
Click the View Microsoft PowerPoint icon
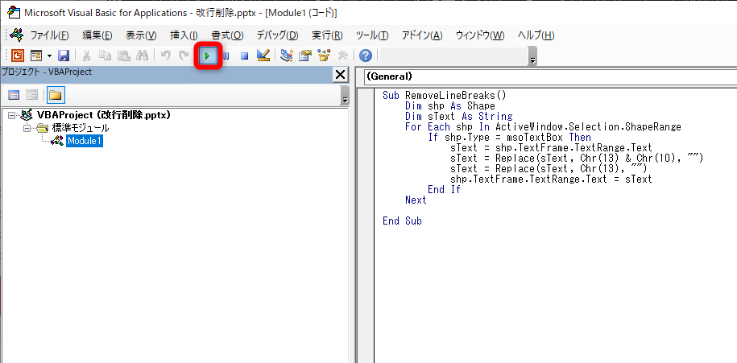click(x=18, y=56)
